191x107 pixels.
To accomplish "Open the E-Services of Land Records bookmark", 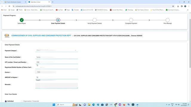I will coord(47,10).
